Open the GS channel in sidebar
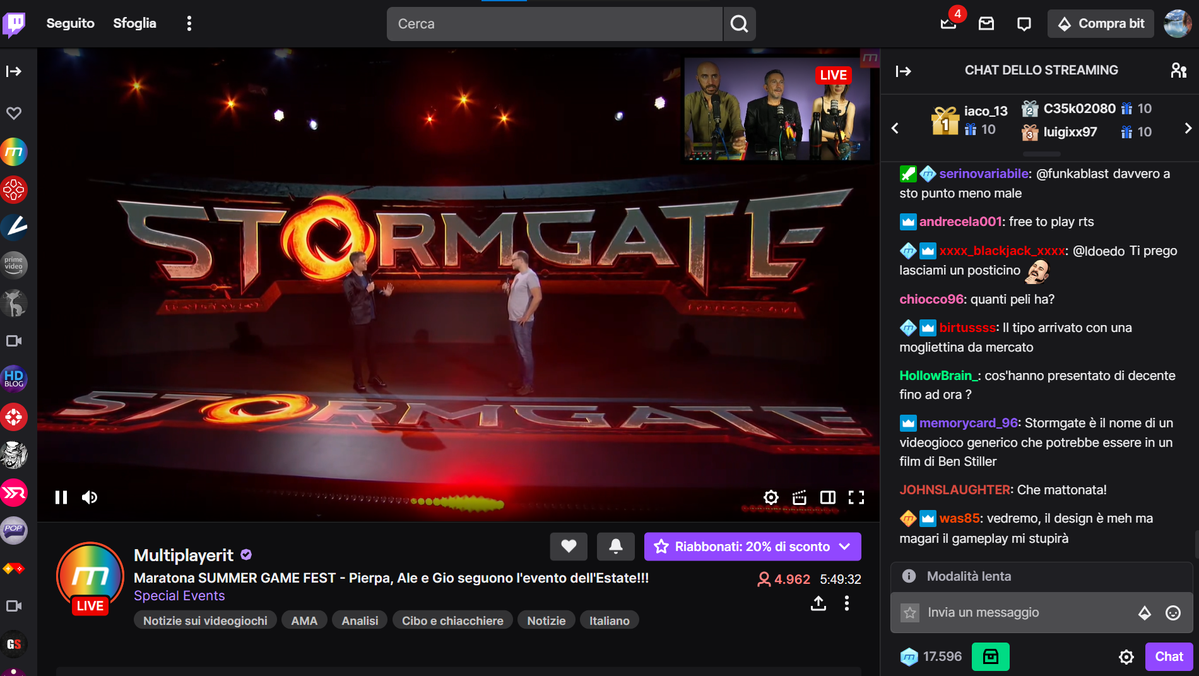 [x=14, y=644]
